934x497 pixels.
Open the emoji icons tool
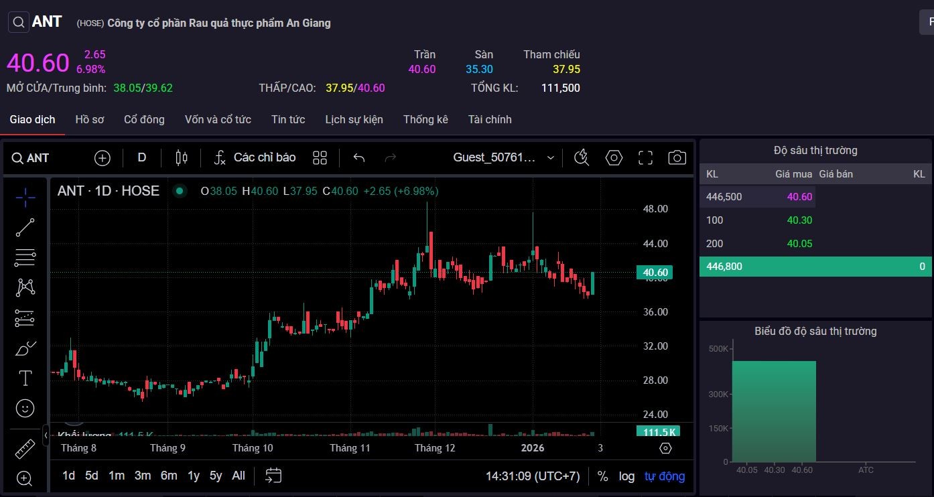[x=25, y=408]
